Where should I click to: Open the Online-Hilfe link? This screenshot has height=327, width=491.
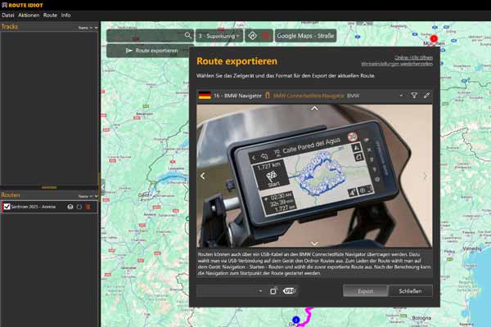coord(413,57)
